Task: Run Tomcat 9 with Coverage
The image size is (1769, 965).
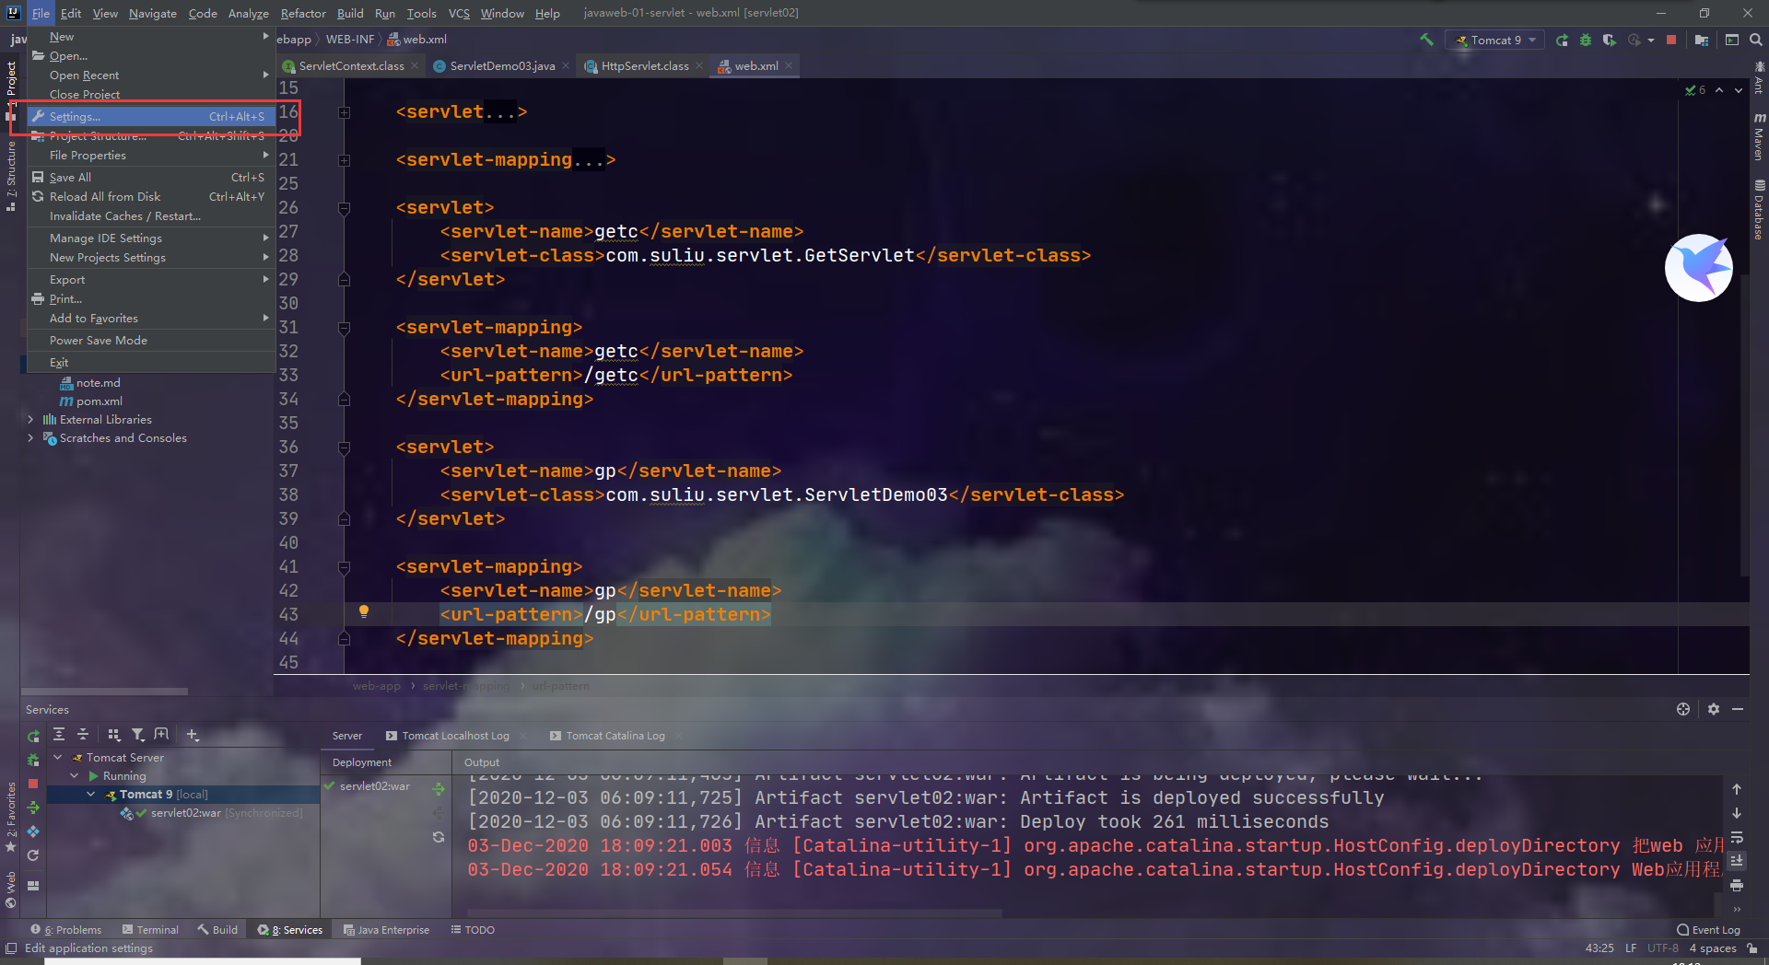Action: click(x=1610, y=40)
